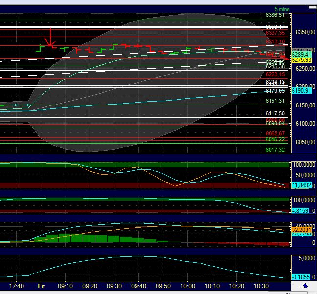Select the 6386,51 level label
The width and height of the screenshot is (317, 294).
(275, 15)
